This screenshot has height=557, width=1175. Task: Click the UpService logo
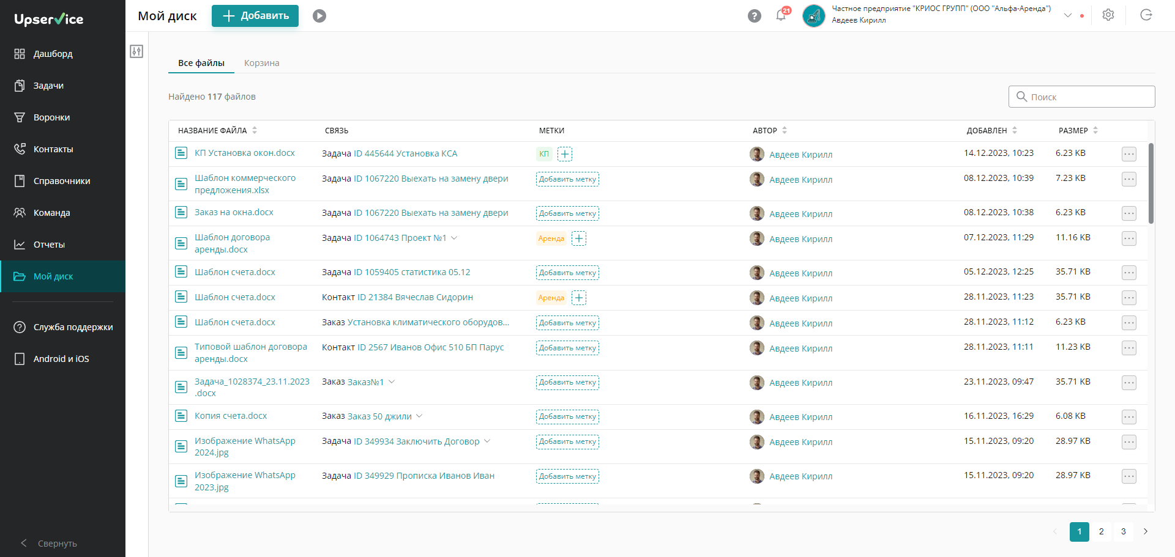(x=49, y=19)
